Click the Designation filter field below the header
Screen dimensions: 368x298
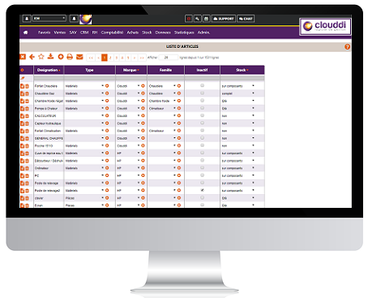(49, 78)
